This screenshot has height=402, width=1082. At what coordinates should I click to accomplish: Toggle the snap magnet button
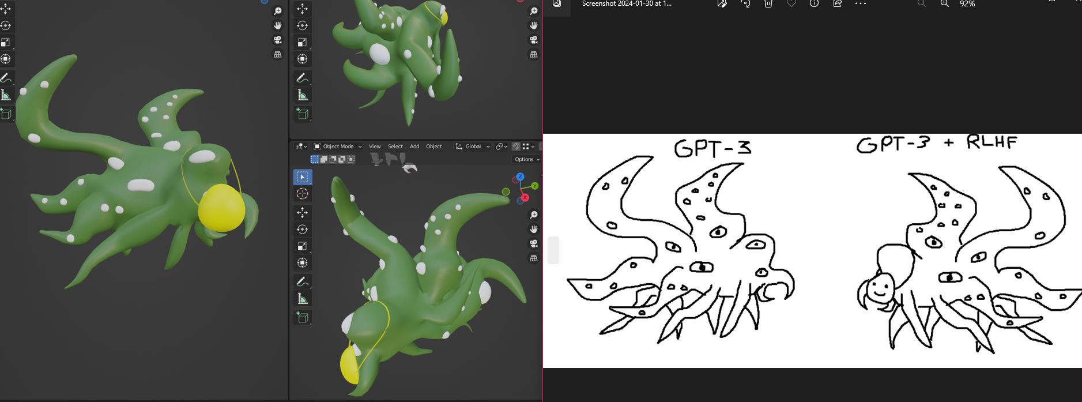pos(516,146)
